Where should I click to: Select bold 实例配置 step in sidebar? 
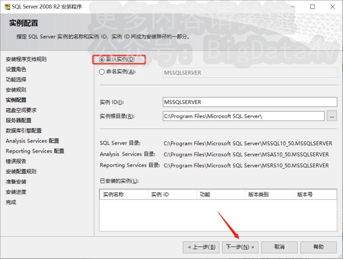pyautogui.click(x=16, y=100)
